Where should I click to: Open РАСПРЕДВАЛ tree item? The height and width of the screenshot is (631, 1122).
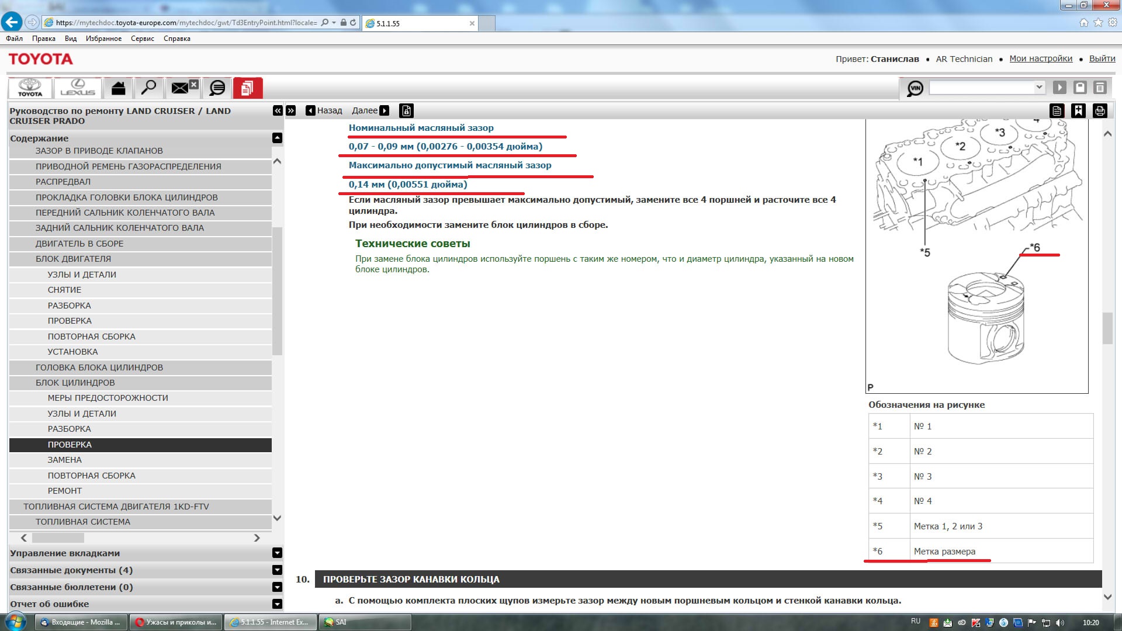pos(140,182)
